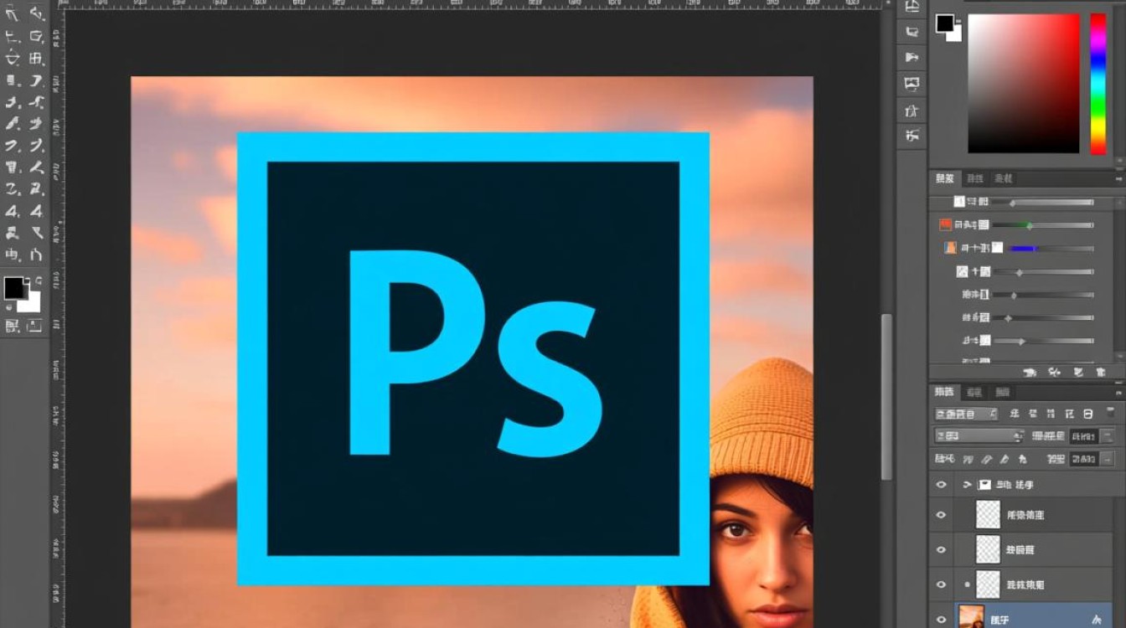Toggle the eye icon of the layer group folder

(941, 485)
